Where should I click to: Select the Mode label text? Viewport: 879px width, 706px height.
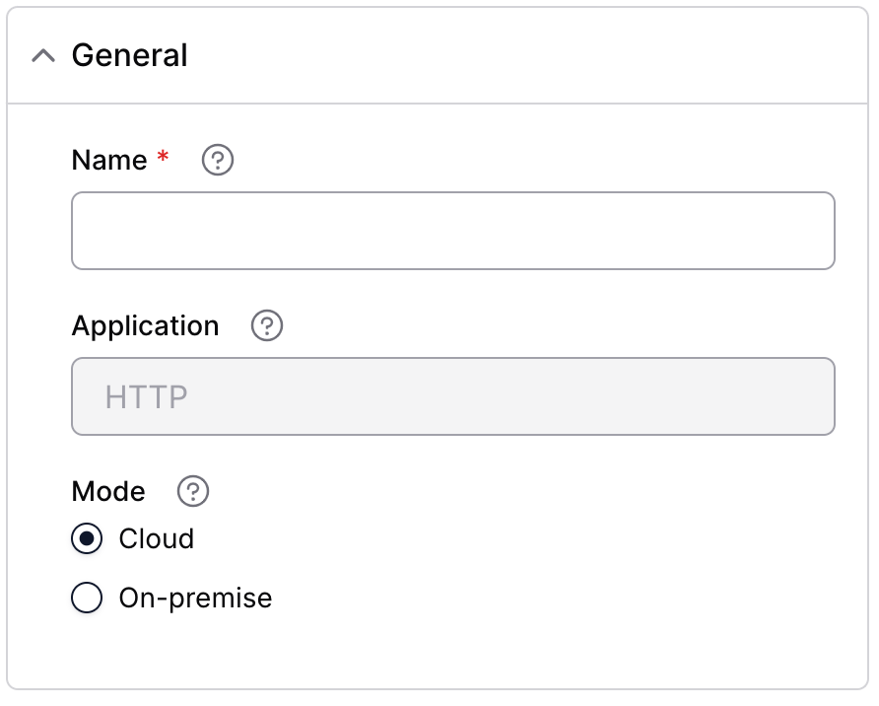pos(107,491)
